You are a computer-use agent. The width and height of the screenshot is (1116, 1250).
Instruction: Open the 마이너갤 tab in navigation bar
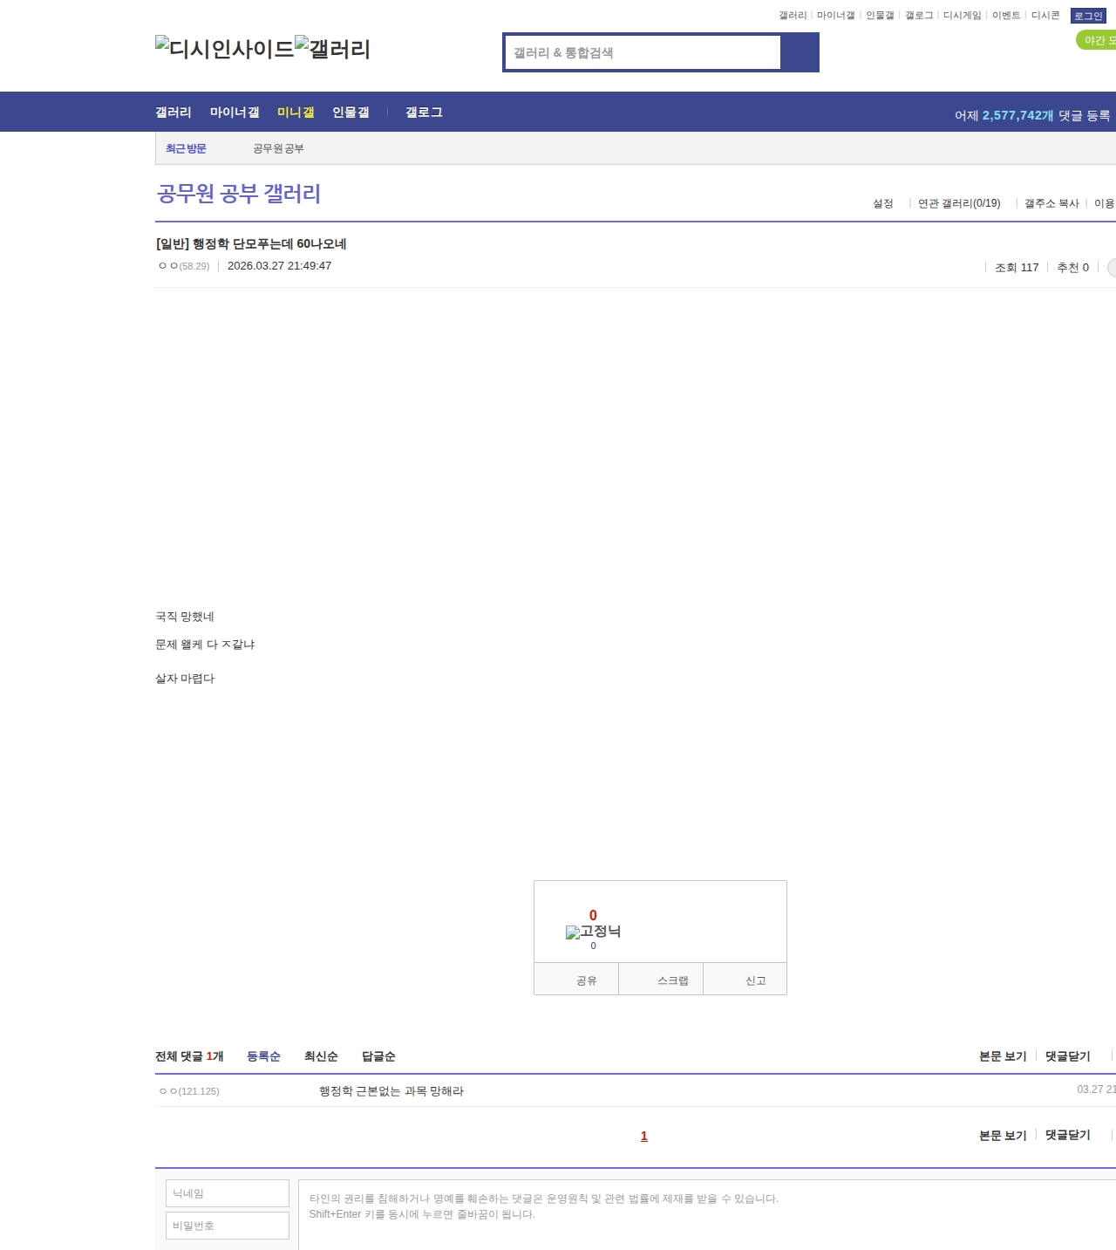coord(235,113)
